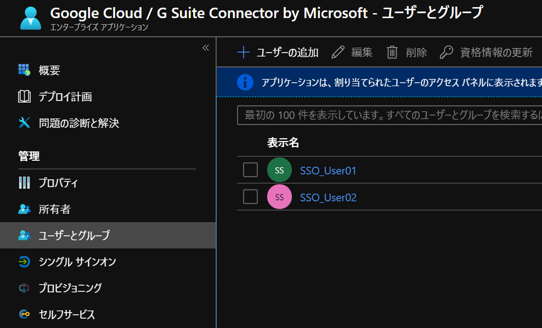The height and width of the screenshot is (328, 542).
Task: Check the SSO_User02 row checkbox
Action: 250,197
